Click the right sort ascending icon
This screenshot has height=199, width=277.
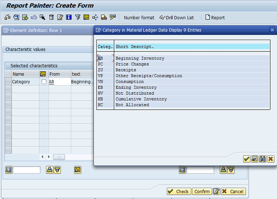[x=223, y=170]
